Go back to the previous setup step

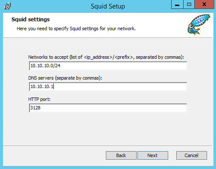pos(121,155)
